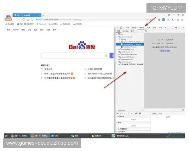The width and height of the screenshot is (189, 151).
Task: Switch to the 元素 Elements tab in DevTools
Action: (127, 28)
